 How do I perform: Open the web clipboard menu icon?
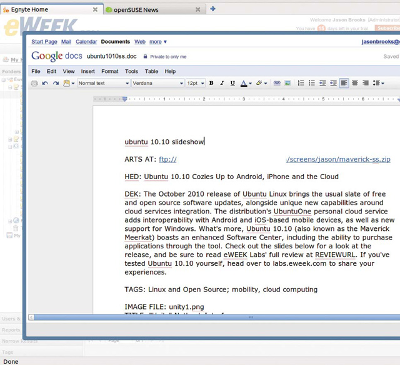tap(69, 83)
